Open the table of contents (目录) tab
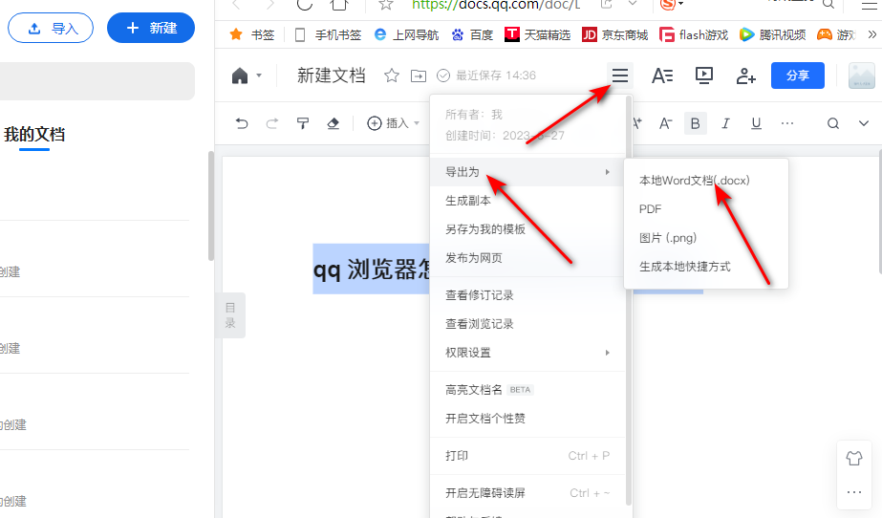The width and height of the screenshot is (882, 518). click(230, 315)
